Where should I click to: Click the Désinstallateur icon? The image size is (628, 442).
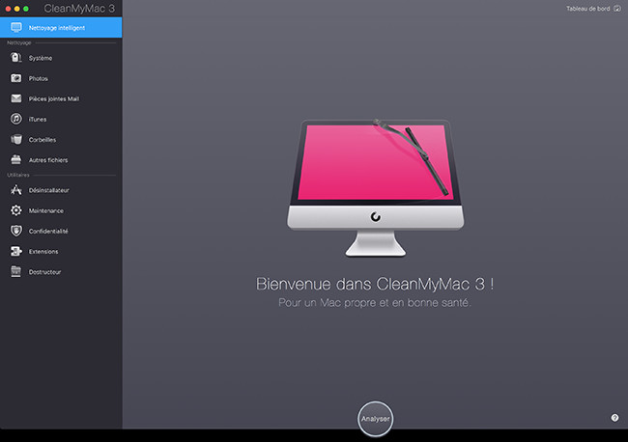tap(16, 190)
